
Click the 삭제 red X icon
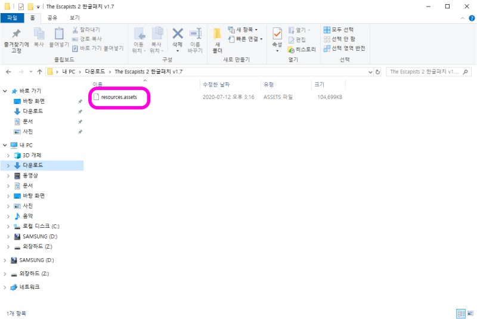[178, 33]
